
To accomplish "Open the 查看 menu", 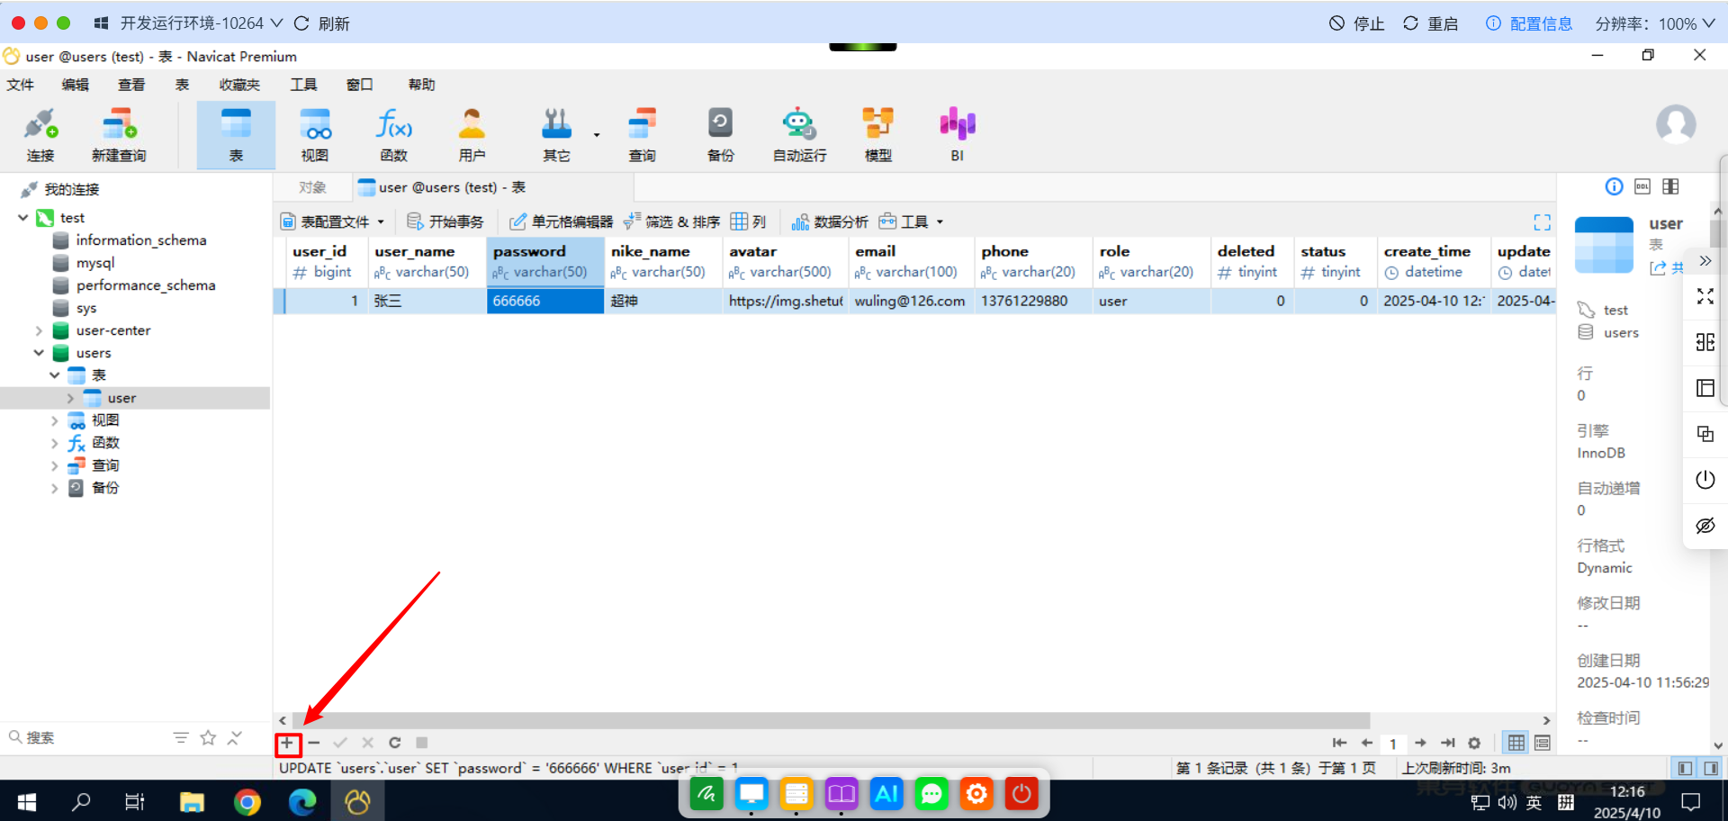I will coord(131,85).
